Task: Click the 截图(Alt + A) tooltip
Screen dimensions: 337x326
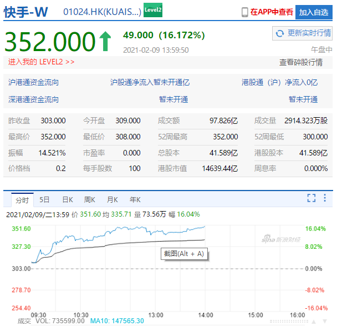Action: tap(185, 254)
